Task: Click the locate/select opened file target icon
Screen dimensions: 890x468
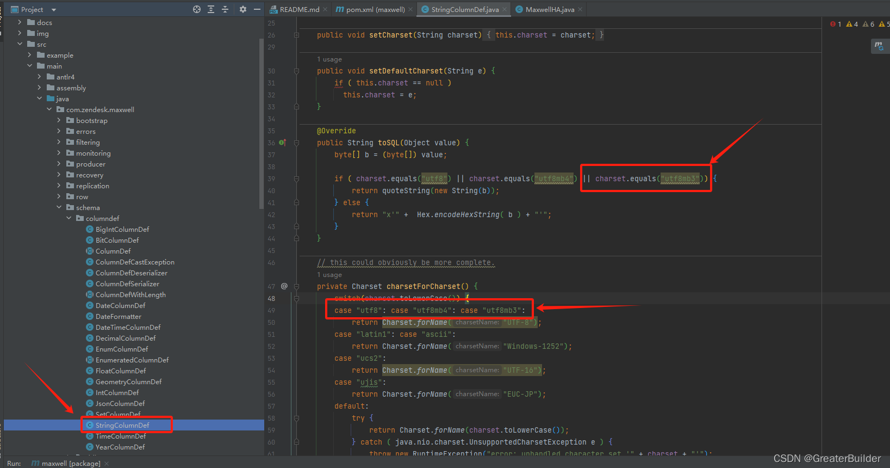Action: pos(197,9)
